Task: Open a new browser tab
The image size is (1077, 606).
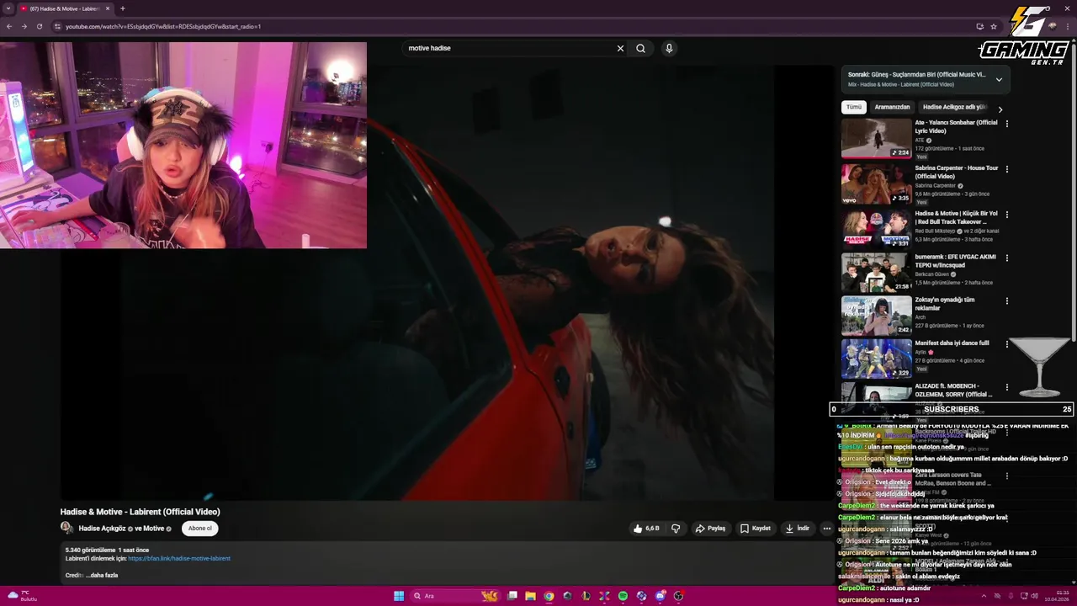Action: [x=123, y=8]
